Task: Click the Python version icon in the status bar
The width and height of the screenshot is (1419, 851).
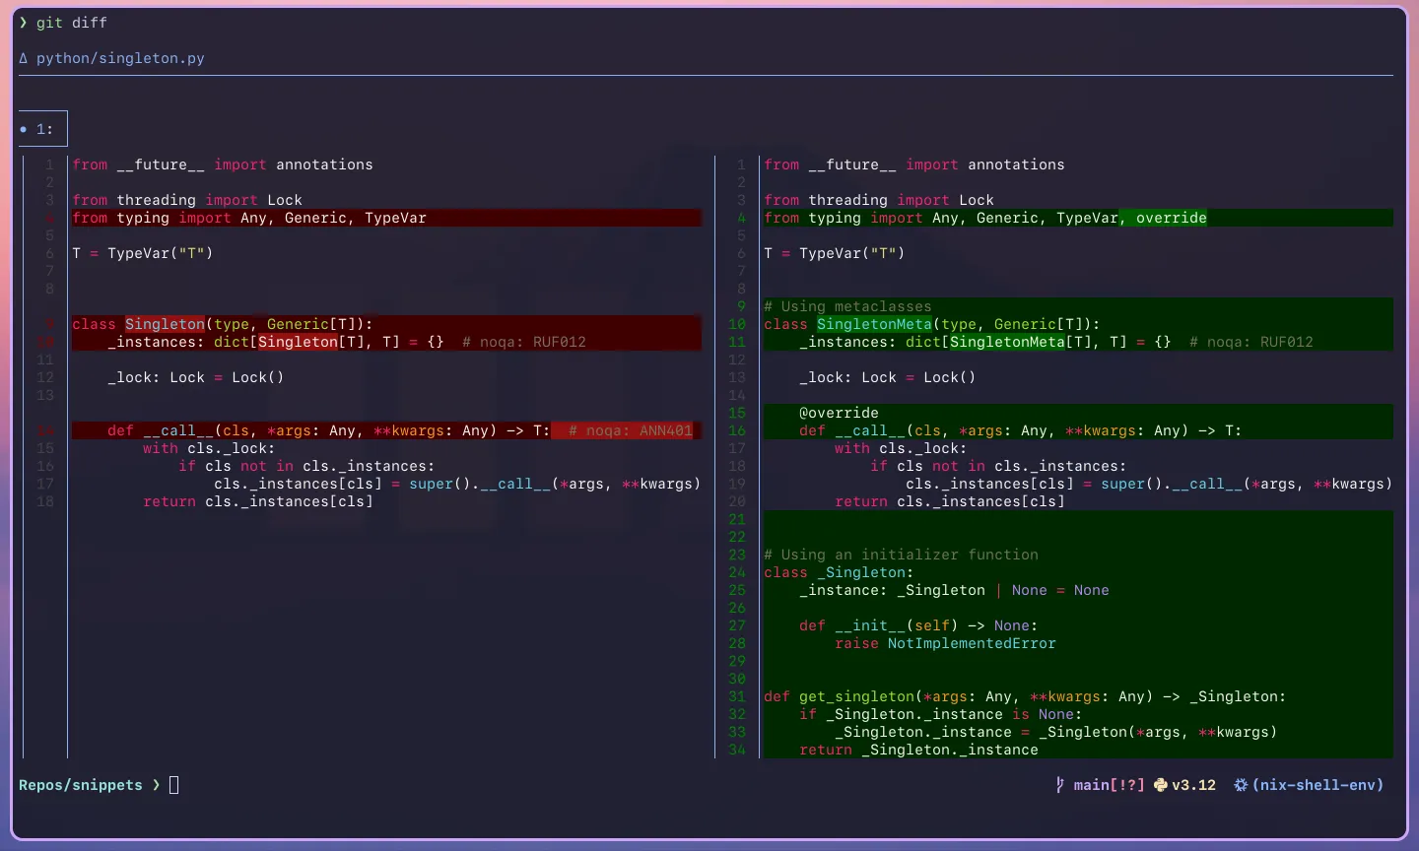Action: [1160, 785]
